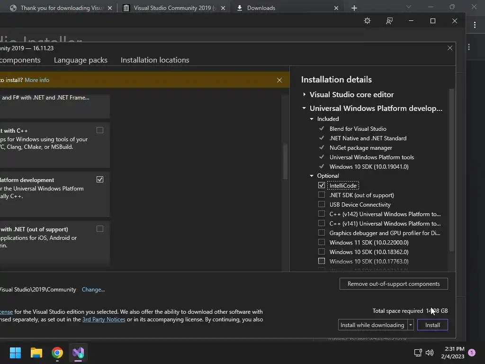Open the More info link
This screenshot has width=485, height=364.
tap(37, 80)
